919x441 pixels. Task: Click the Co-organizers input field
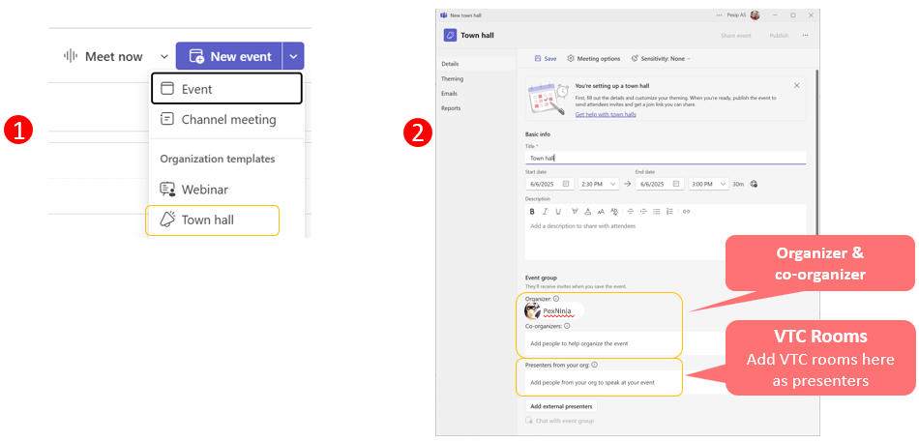pos(600,343)
